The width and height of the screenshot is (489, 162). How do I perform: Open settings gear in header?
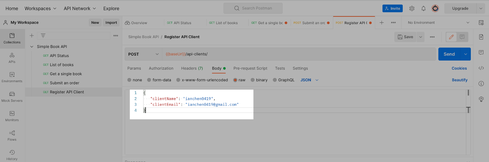[x=412, y=8]
